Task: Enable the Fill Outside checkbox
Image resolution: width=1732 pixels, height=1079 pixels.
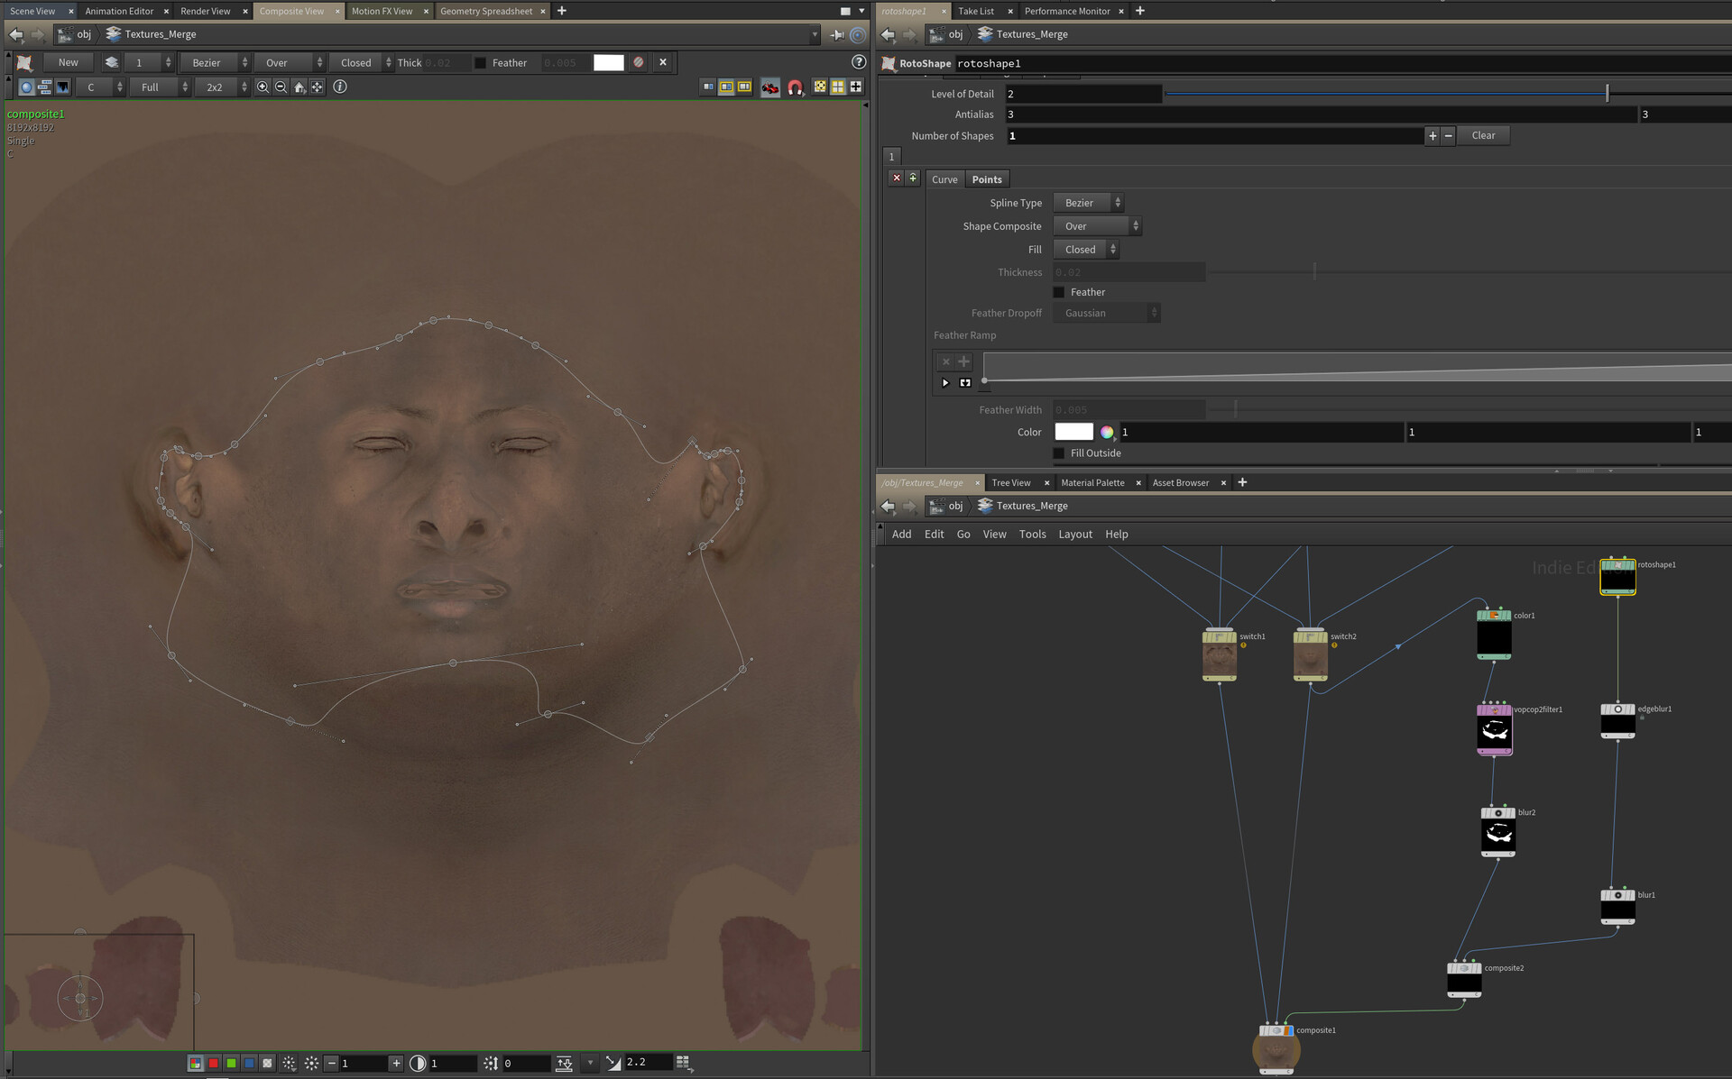Action: coord(1059,453)
